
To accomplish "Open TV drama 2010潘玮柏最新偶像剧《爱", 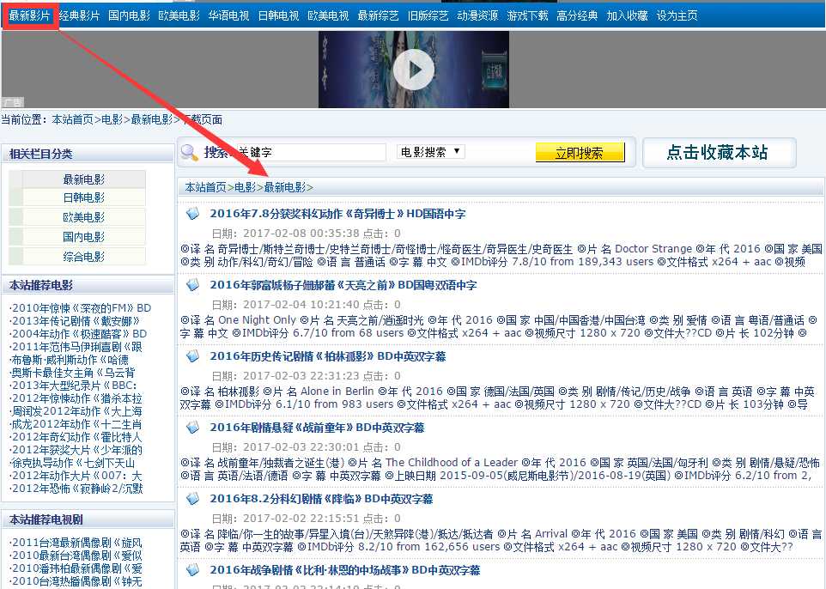I will [x=76, y=568].
